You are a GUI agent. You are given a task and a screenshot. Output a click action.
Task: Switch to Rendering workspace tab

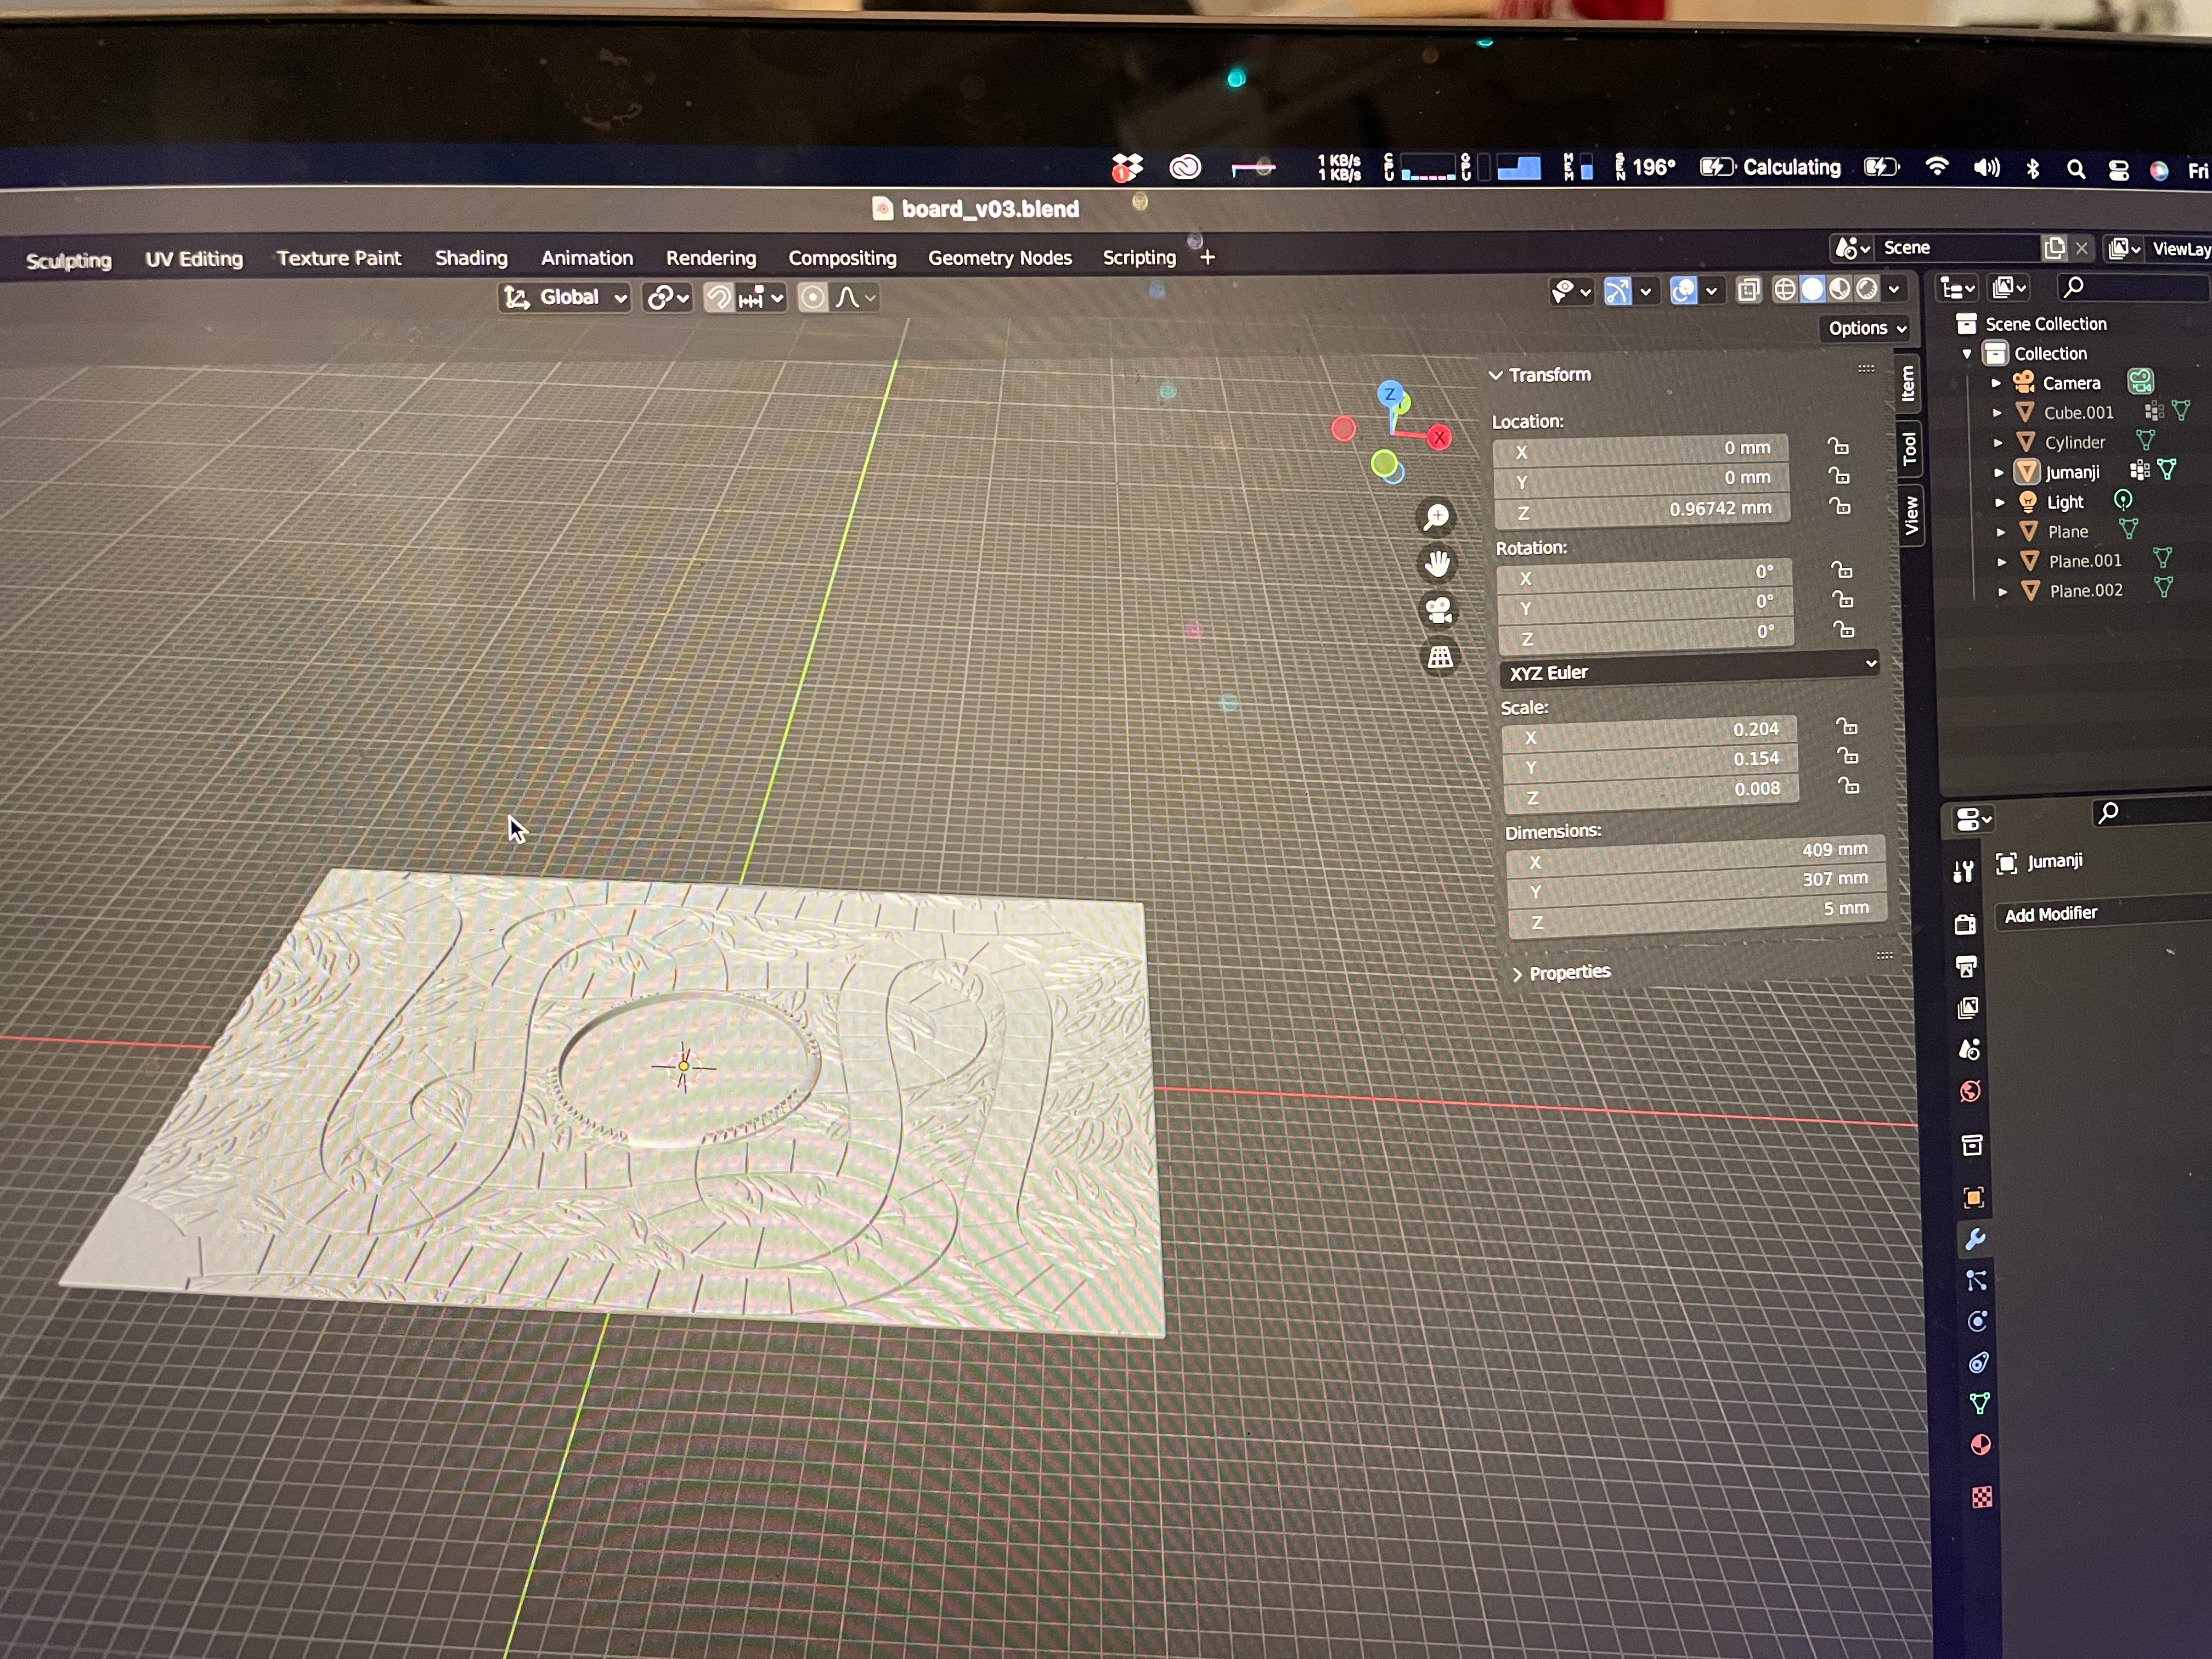click(711, 258)
